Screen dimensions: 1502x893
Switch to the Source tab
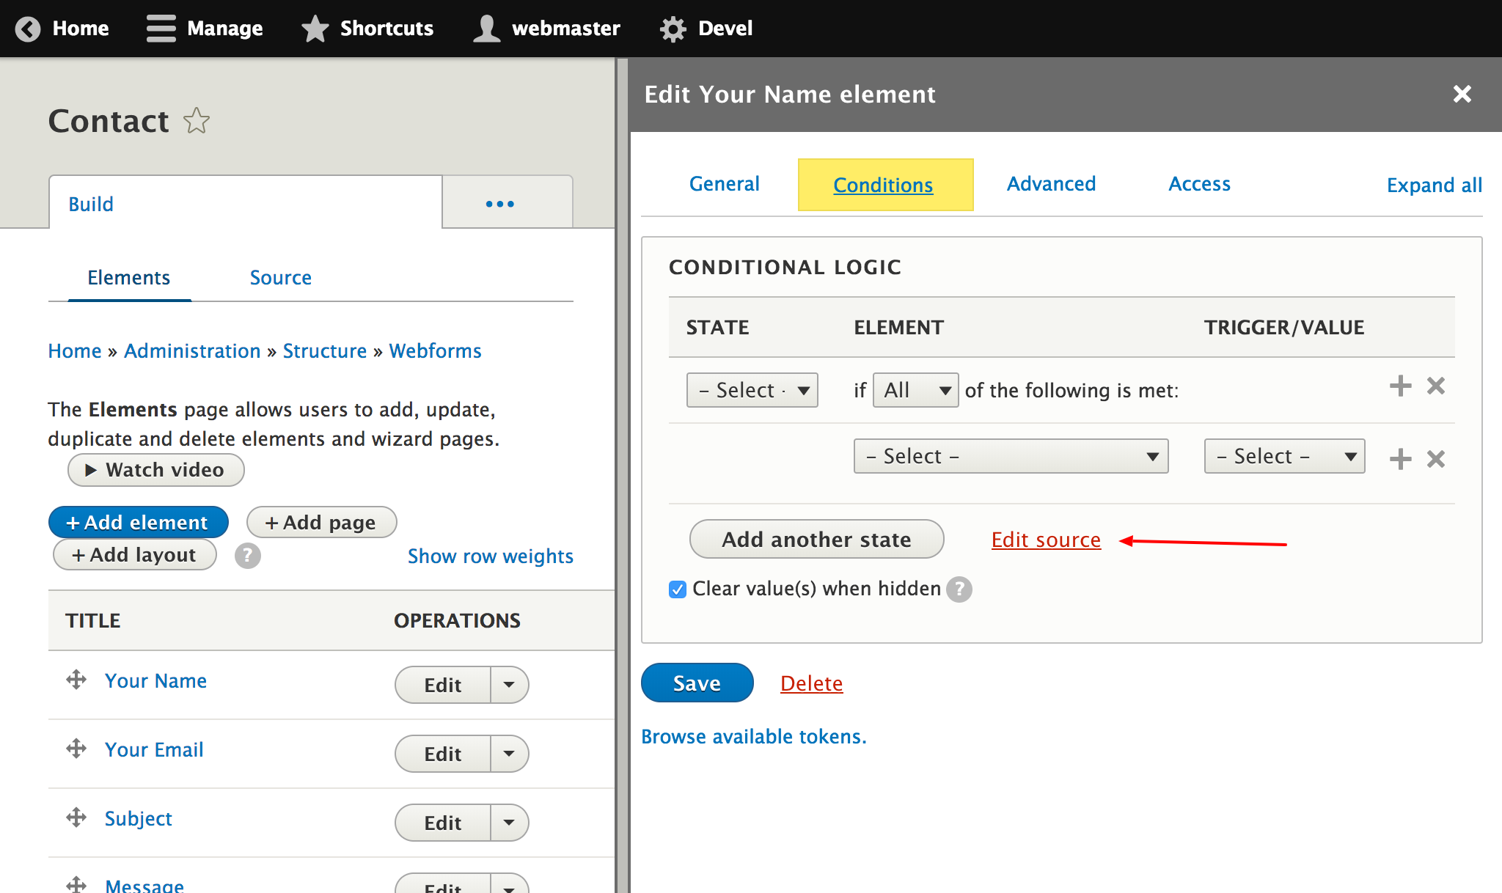click(280, 278)
